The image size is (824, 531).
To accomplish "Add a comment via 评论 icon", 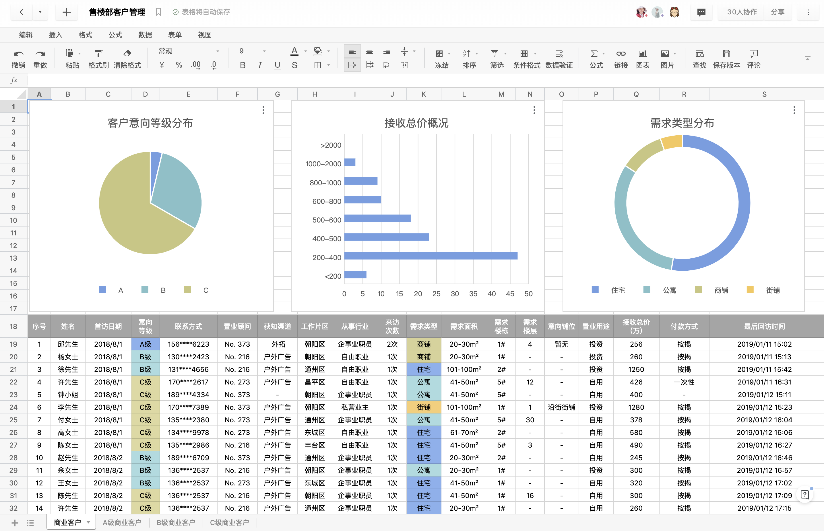I will [x=753, y=53].
